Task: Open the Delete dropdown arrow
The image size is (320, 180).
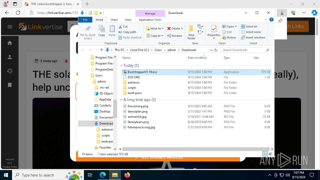Action: (x=182, y=28)
